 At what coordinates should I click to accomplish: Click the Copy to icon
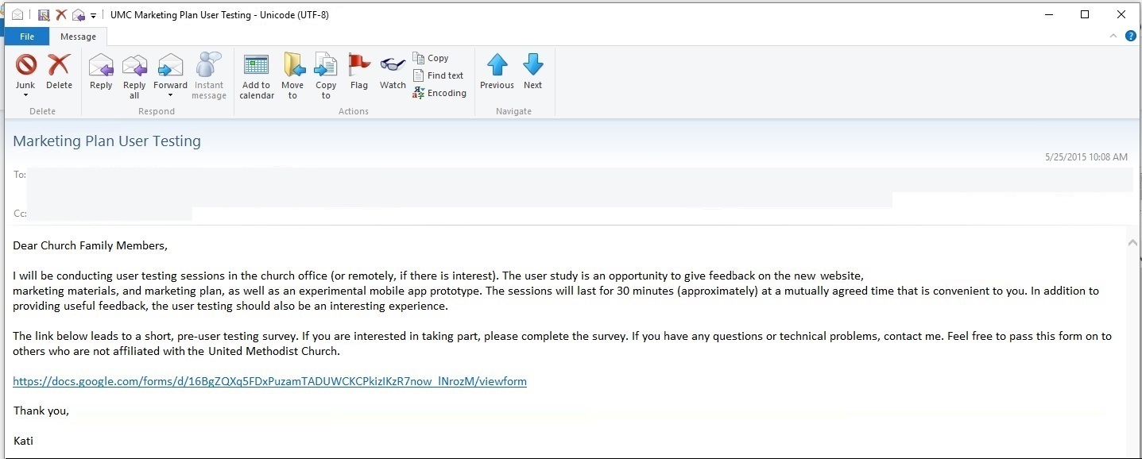pos(326,66)
